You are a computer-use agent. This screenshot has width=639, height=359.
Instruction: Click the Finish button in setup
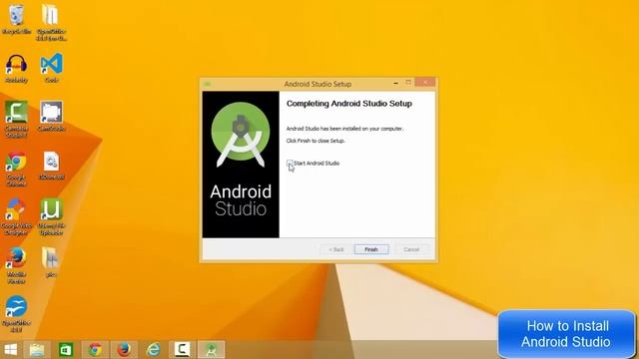(x=371, y=249)
